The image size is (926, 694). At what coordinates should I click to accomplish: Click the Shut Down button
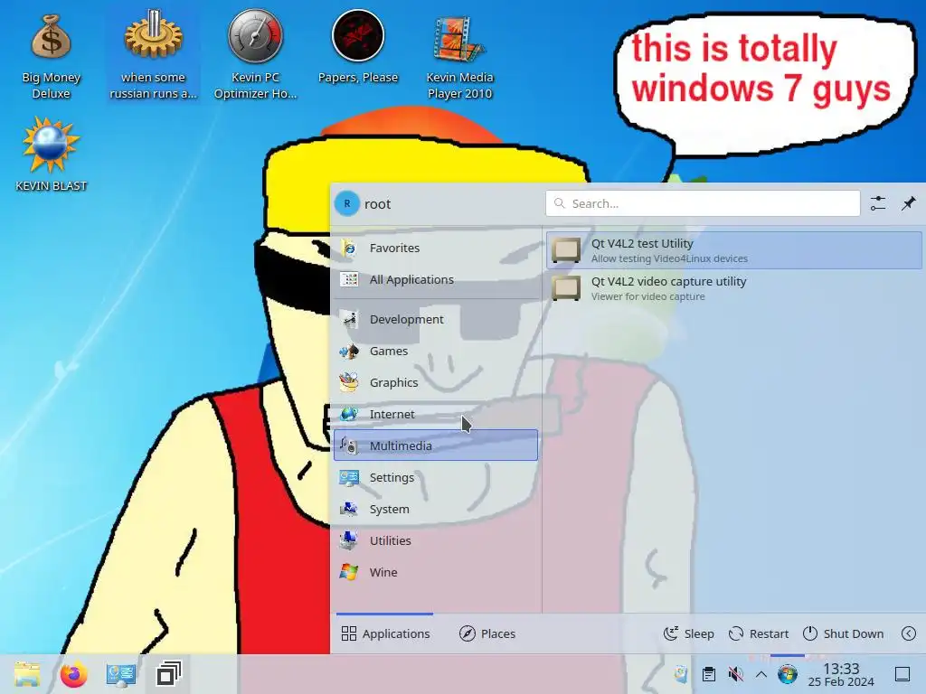click(844, 633)
